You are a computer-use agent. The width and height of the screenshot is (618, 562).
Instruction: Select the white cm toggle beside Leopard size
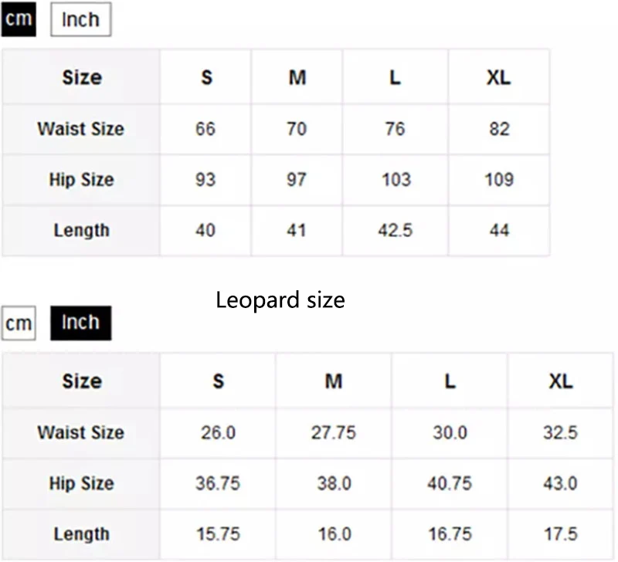coord(18,323)
